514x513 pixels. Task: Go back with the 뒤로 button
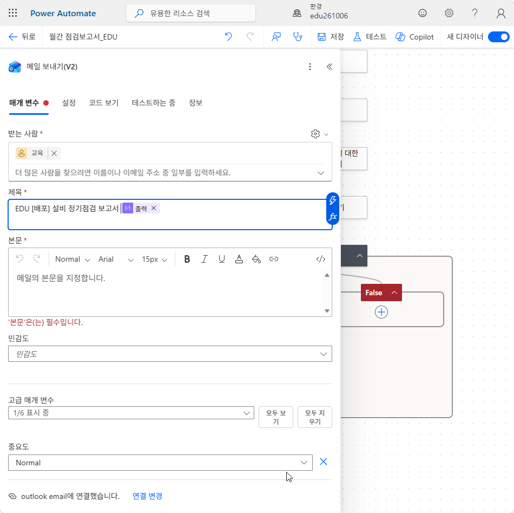[x=22, y=37]
